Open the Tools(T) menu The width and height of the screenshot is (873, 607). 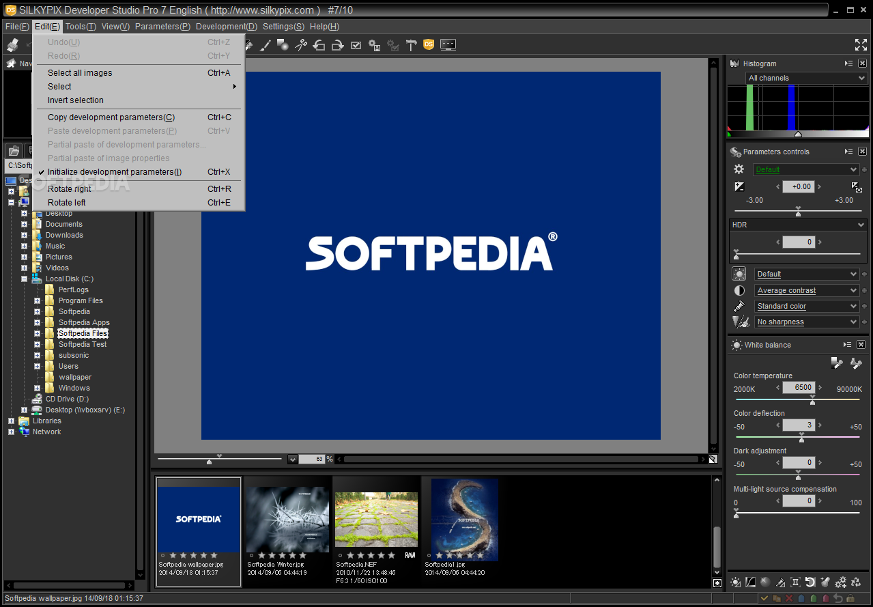tap(81, 27)
